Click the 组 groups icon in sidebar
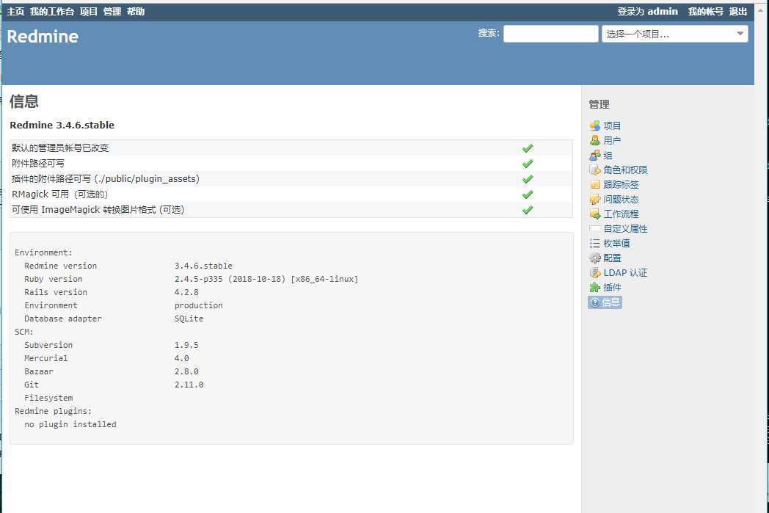Screen dimensions: 769x513 tap(594, 156)
